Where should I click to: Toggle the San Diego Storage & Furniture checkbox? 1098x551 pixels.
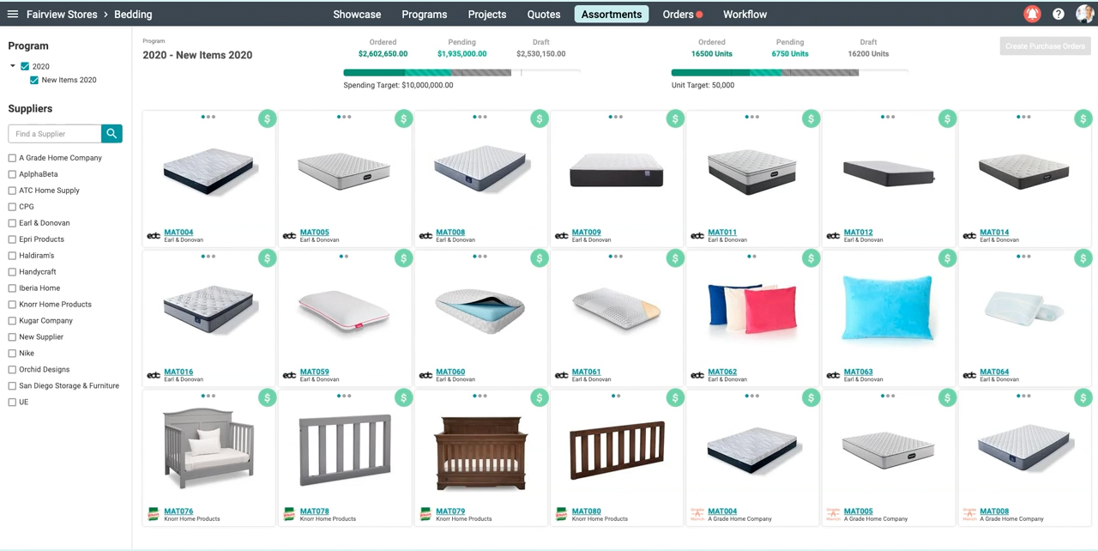[12, 386]
